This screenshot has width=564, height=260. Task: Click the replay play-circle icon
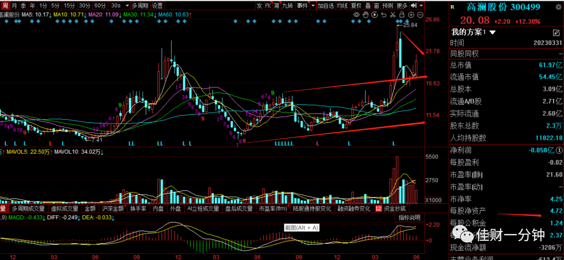[x=374, y=15]
